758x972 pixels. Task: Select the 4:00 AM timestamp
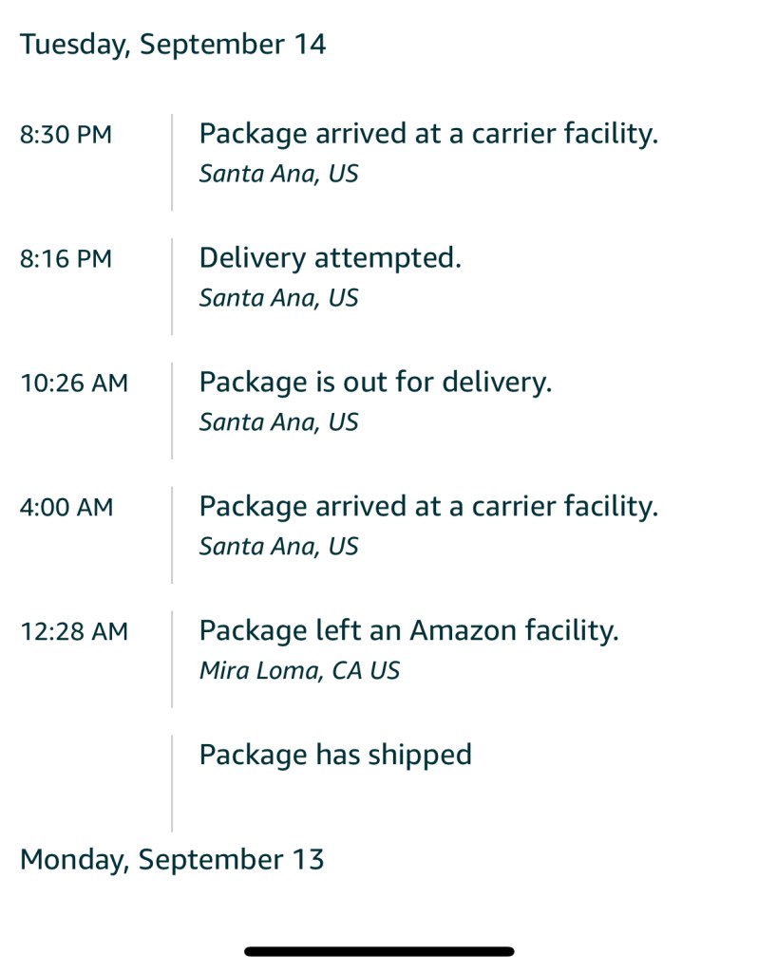click(66, 507)
